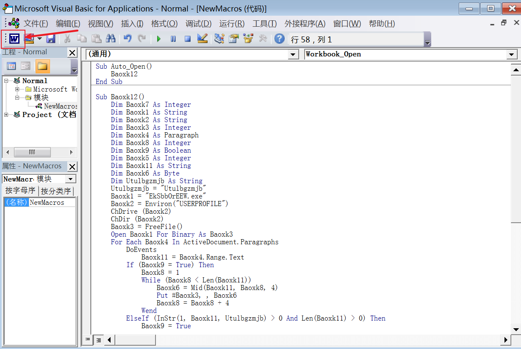This screenshot has width=521, height=349.
Task: Click the VBA icon left of 文件 menu
Action: coord(14,24)
